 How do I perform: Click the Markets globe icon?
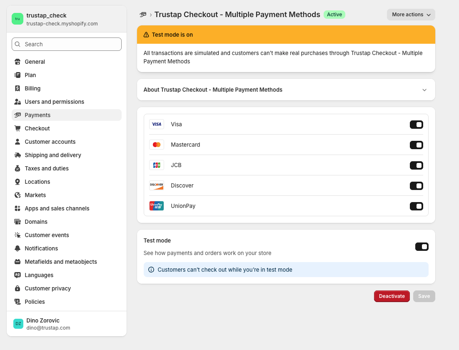pos(17,195)
